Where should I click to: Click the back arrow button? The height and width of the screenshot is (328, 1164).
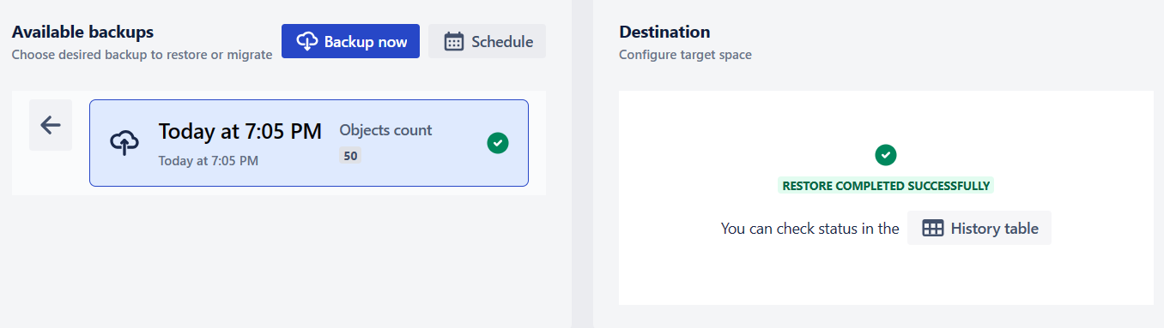click(x=51, y=125)
